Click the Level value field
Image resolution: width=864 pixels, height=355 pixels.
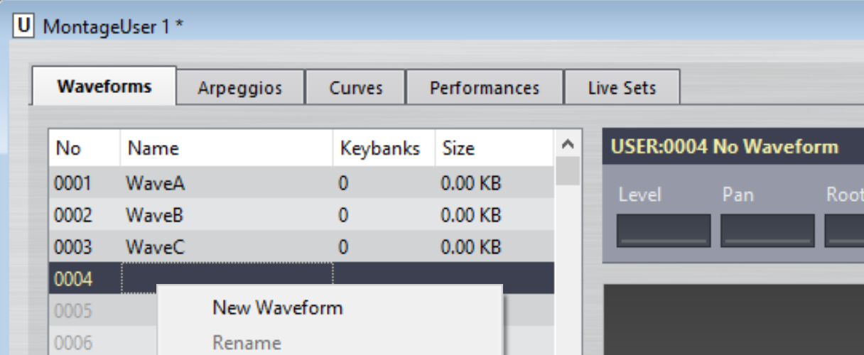663,231
